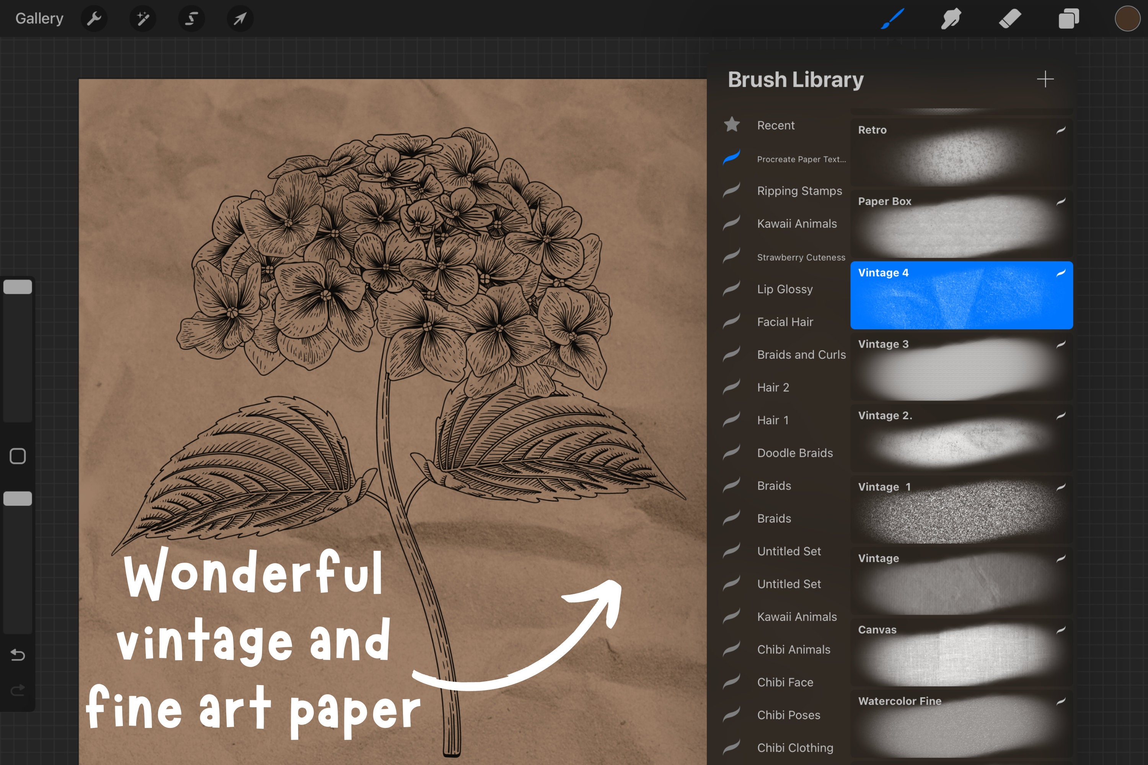Select the Adjustments magic wand tool
The image size is (1148, 765).
(142, 18)
